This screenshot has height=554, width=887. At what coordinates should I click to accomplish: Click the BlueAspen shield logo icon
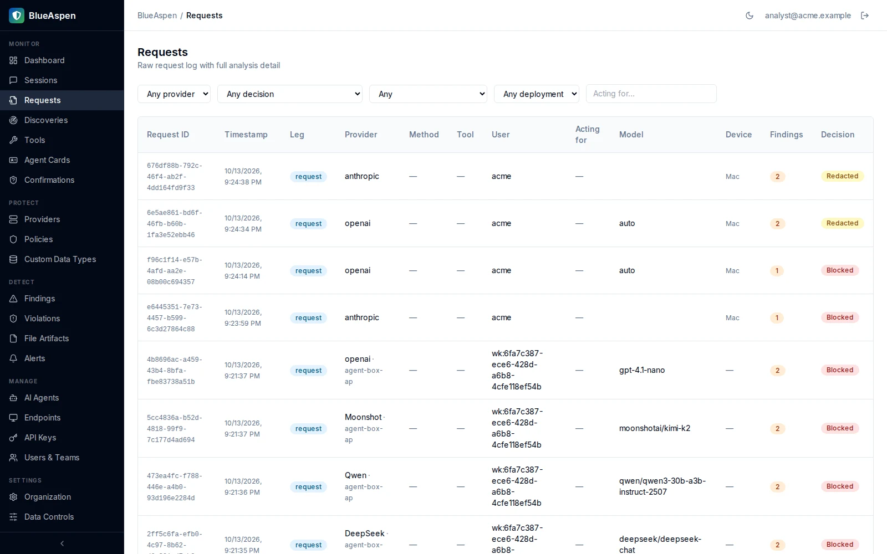[x=17, y=16]
